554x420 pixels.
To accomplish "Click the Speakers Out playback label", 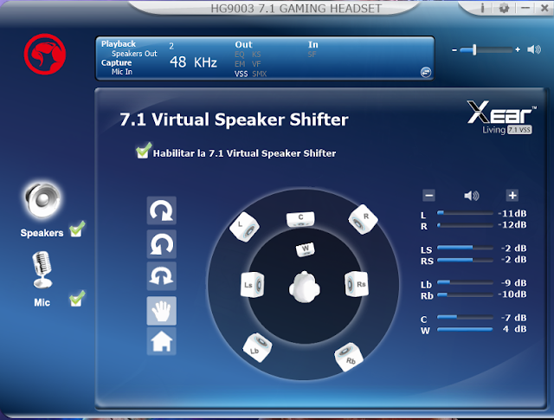I will pyautogui.click(x=134, y=54).
